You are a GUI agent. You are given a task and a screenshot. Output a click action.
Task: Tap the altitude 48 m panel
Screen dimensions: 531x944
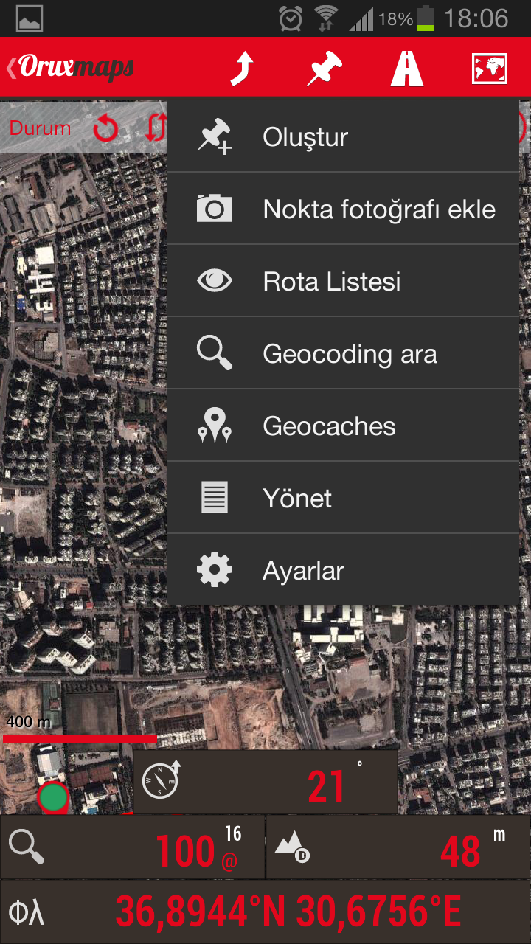tap(398, 847)
